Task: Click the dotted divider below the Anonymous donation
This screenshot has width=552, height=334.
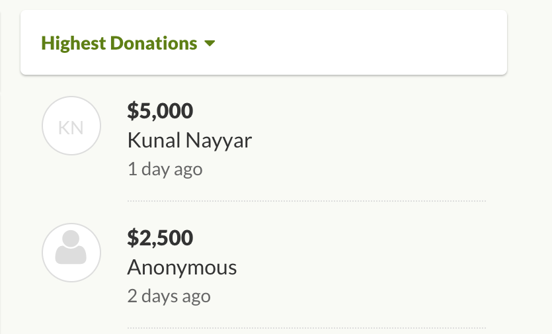Action: coord(306,327)
